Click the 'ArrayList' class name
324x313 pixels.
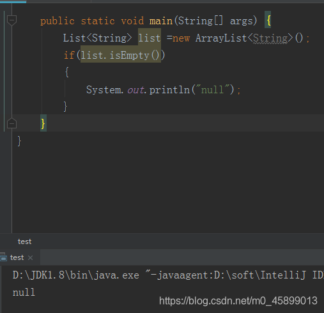point(221,38)
